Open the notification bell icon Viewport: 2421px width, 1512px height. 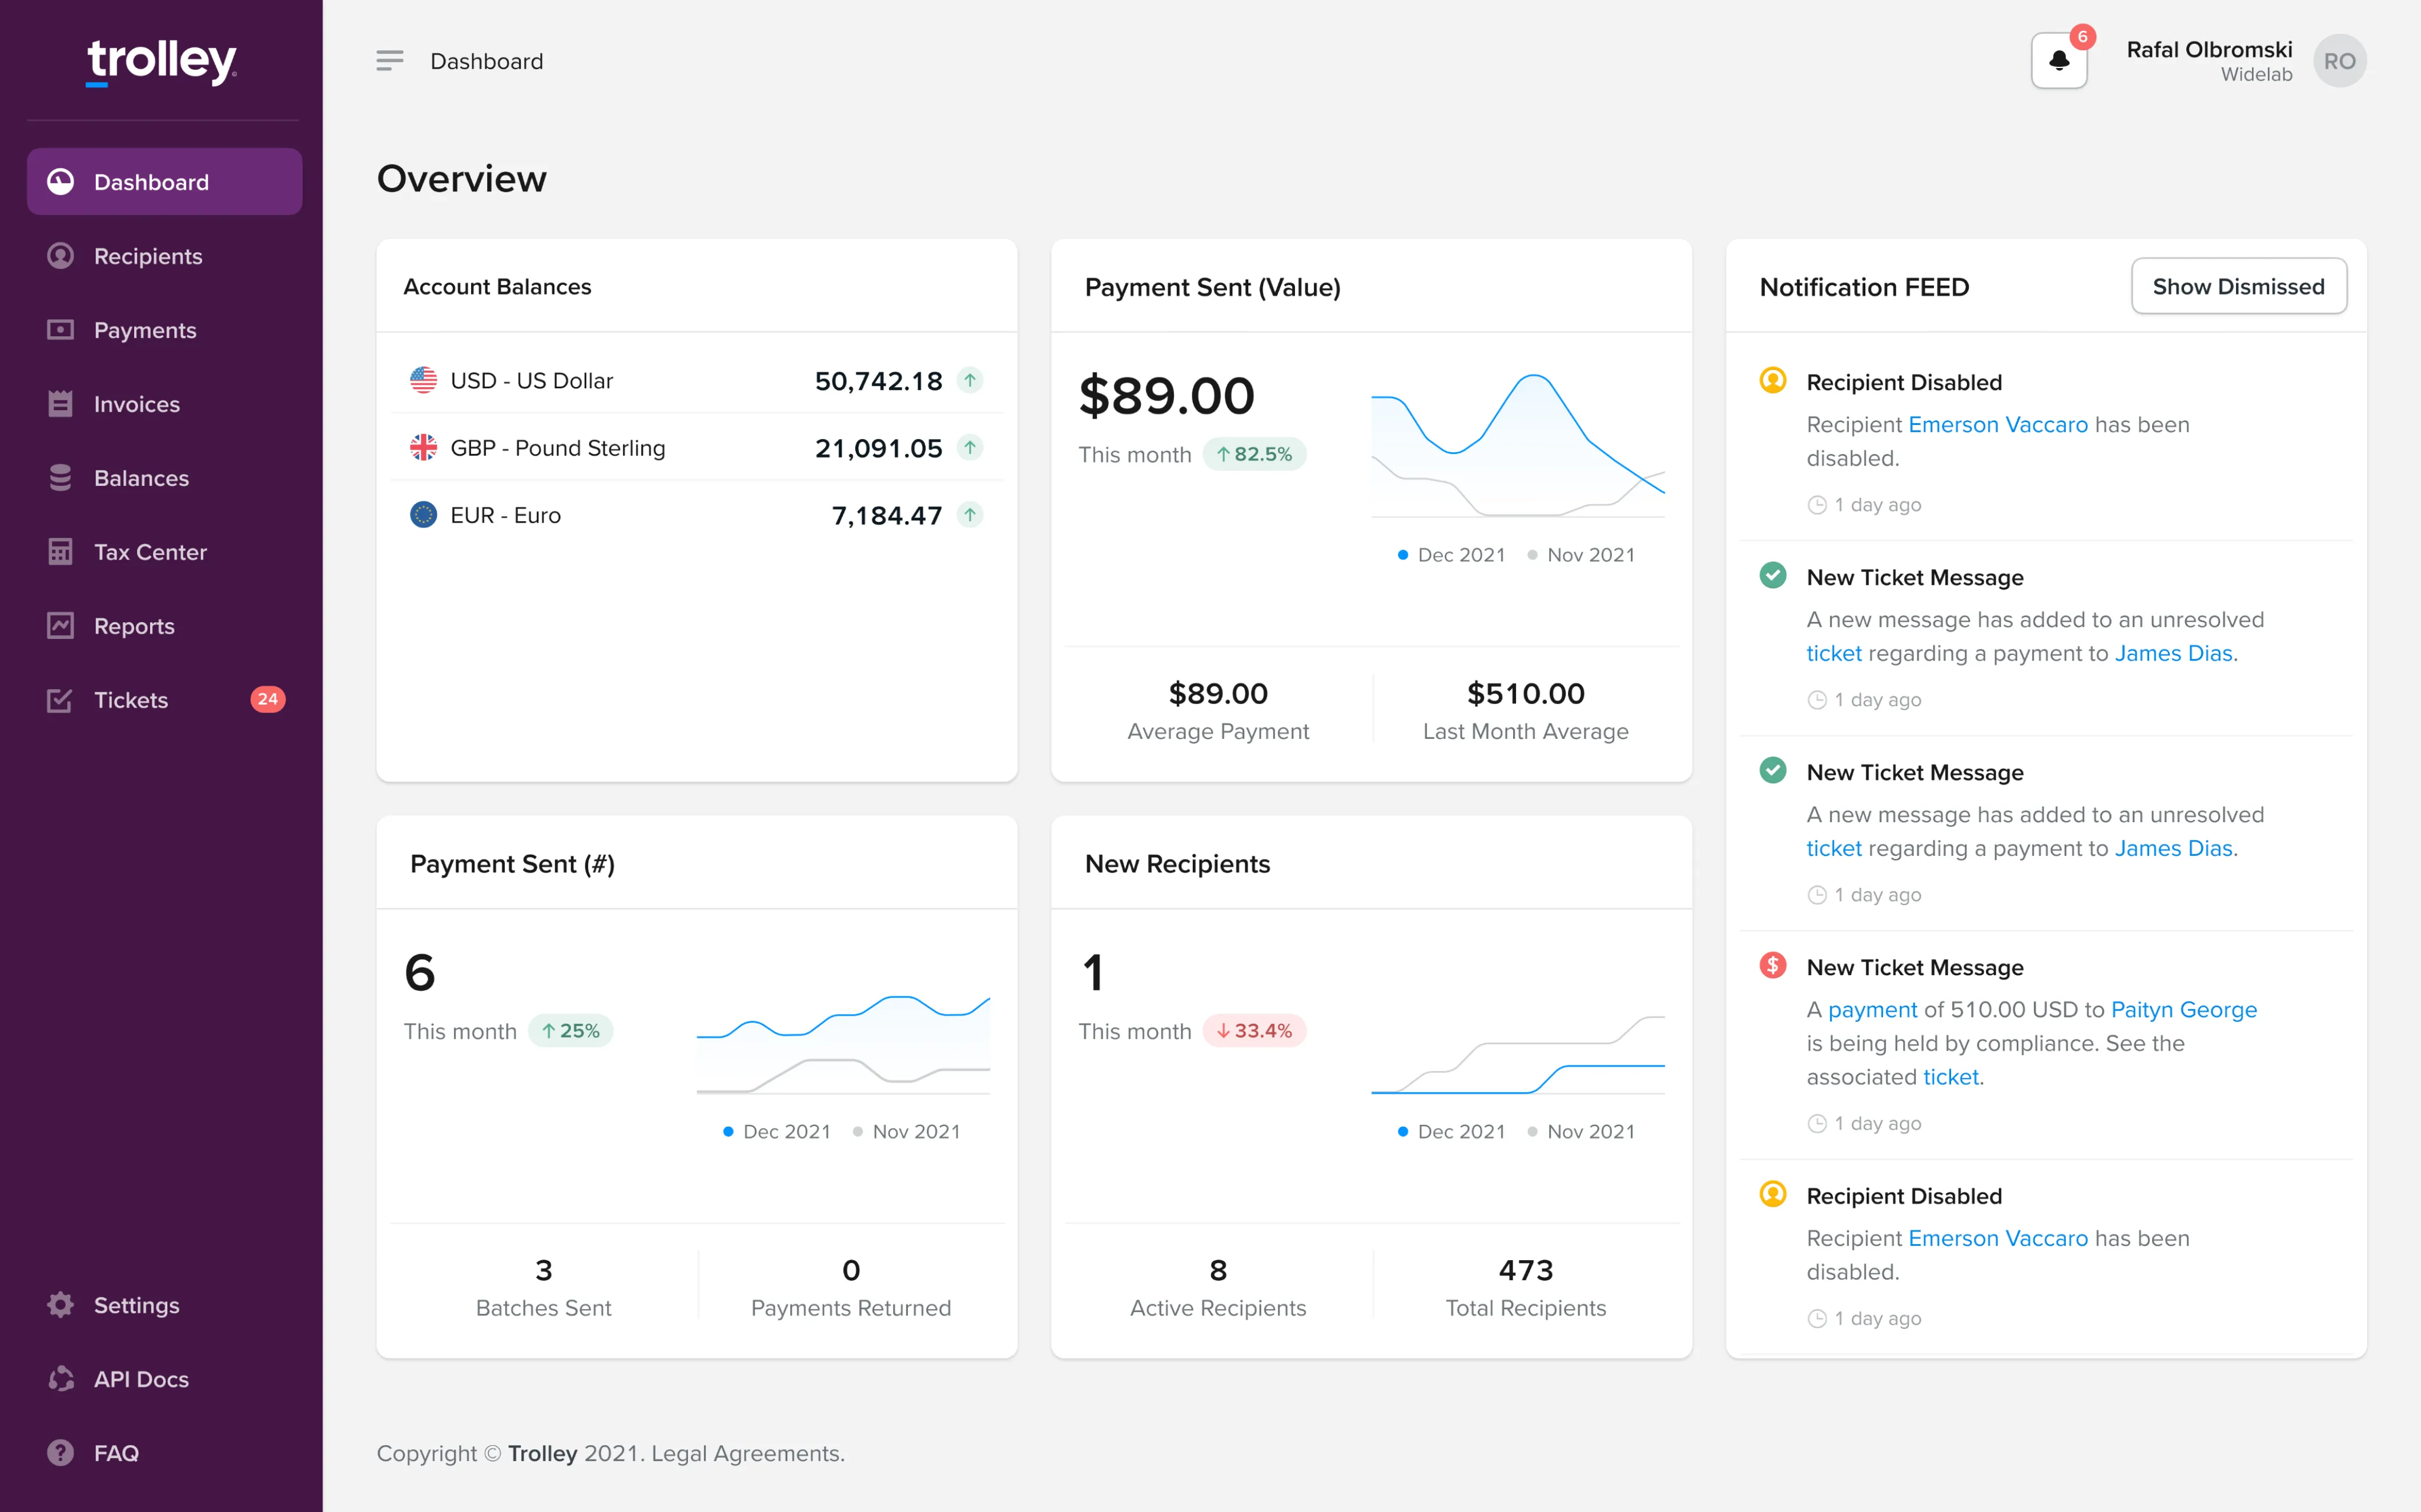pos(2059,60)
